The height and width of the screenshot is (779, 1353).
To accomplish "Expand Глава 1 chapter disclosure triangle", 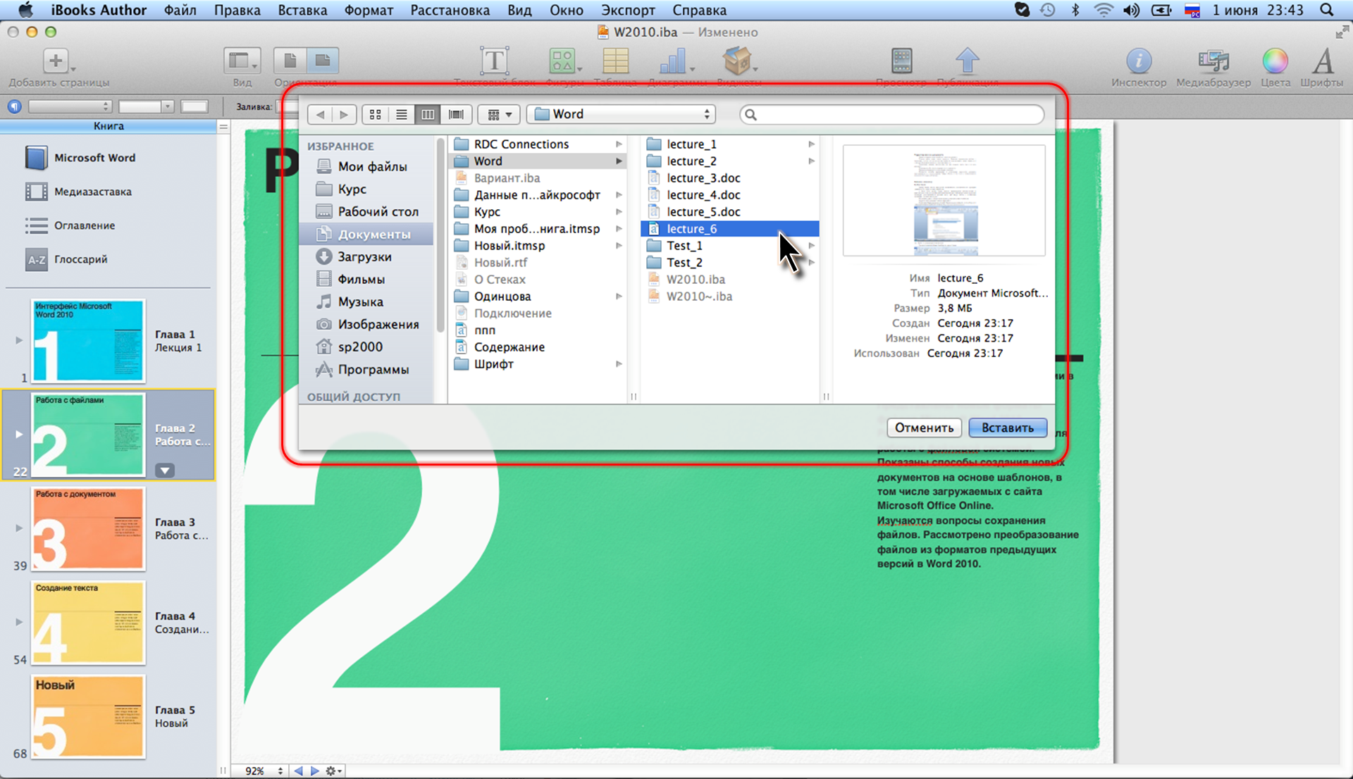I will (x=19, y=340).
